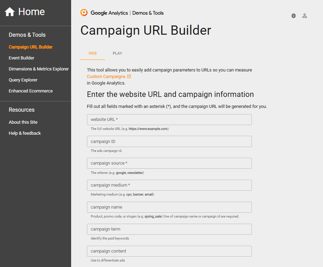
Task: Focus the campaign medium input field
Action: point(169,185)
